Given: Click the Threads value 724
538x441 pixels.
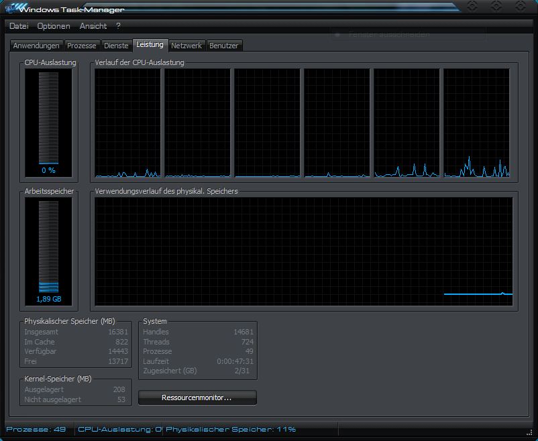Looking at the screenshot, I should 248,342.
